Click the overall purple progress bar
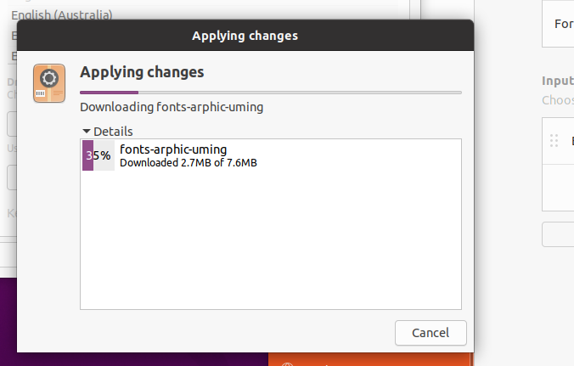This screenshot has height=366, width=574. pos(271,93)
